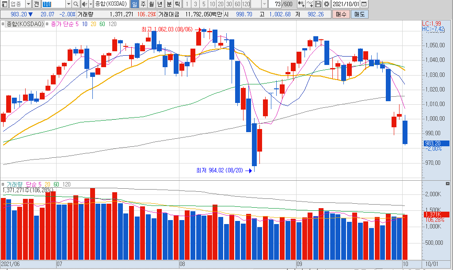Click the 2021/10/01 date field
This screenshot has width=453, height=270.
coord(346,4)
